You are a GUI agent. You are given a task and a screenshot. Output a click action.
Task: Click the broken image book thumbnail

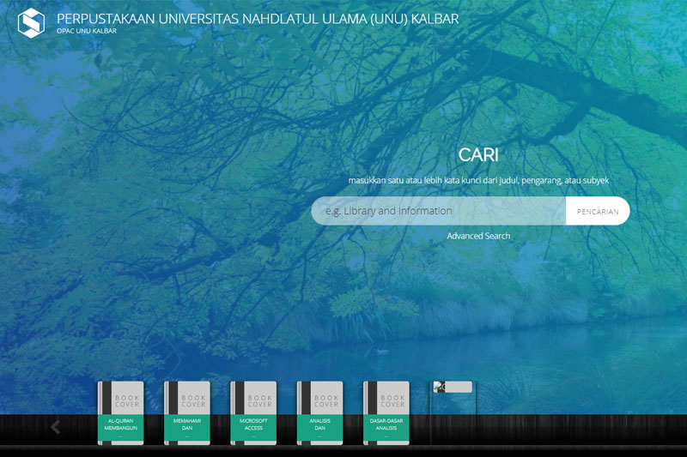453,388
